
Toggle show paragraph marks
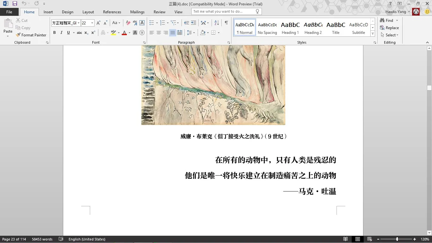[226, 23]
